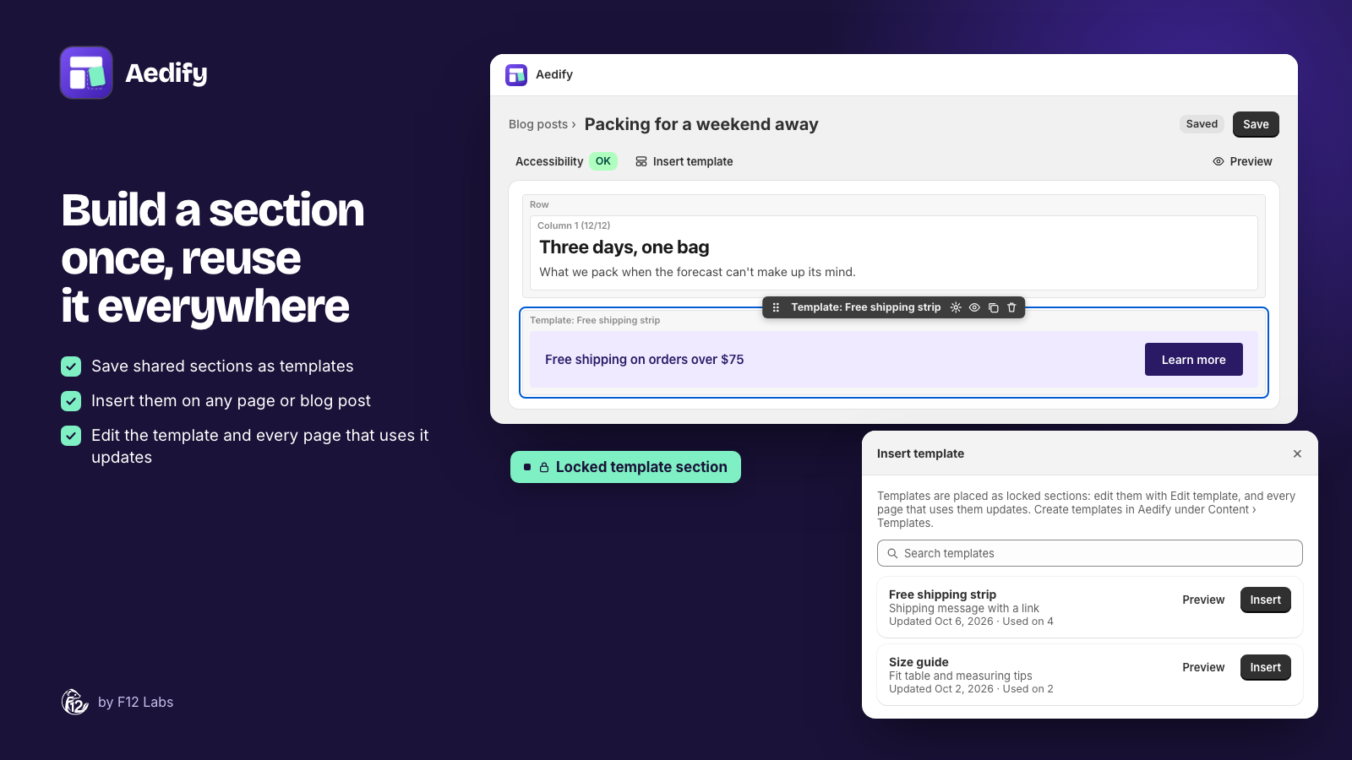Open settings for the Free shipping strip template
Image resolution: width=1352 pixels, height=760 pixels.
(956, 307)
